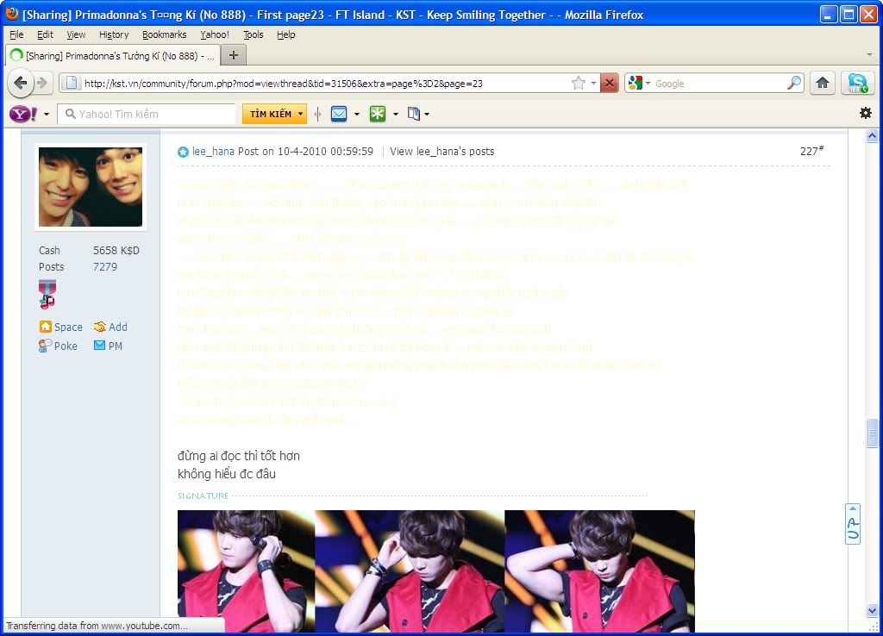Click the Posts count 7279
This screenshot has width=883, height=636.
pos(105,267)
